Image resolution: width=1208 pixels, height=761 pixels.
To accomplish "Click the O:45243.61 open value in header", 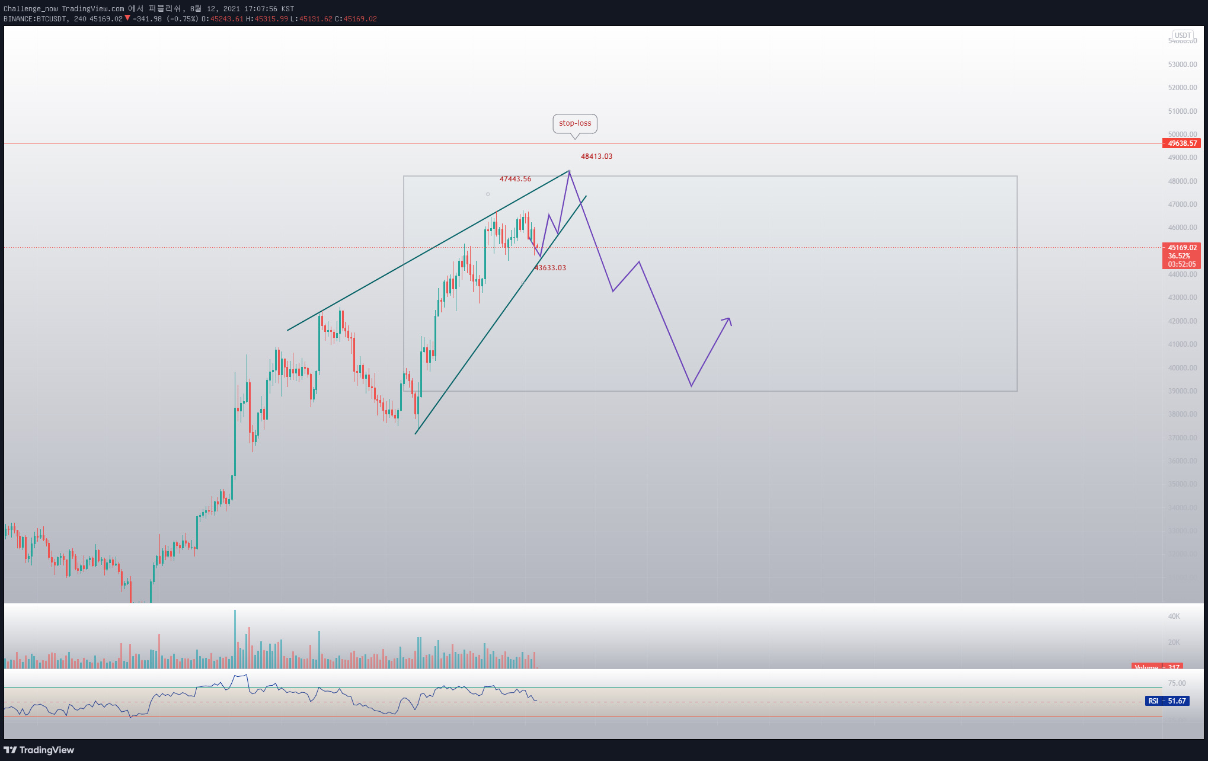I will tap(222, 19).
